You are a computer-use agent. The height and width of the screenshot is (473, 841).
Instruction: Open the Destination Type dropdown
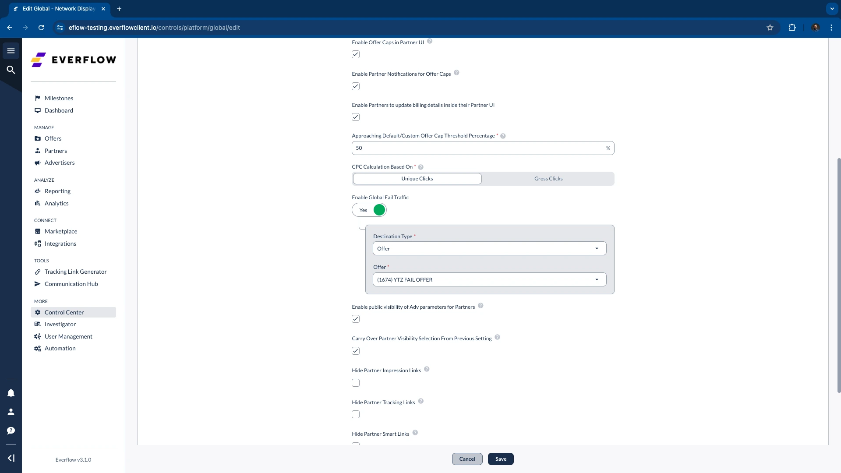[489, 249]
